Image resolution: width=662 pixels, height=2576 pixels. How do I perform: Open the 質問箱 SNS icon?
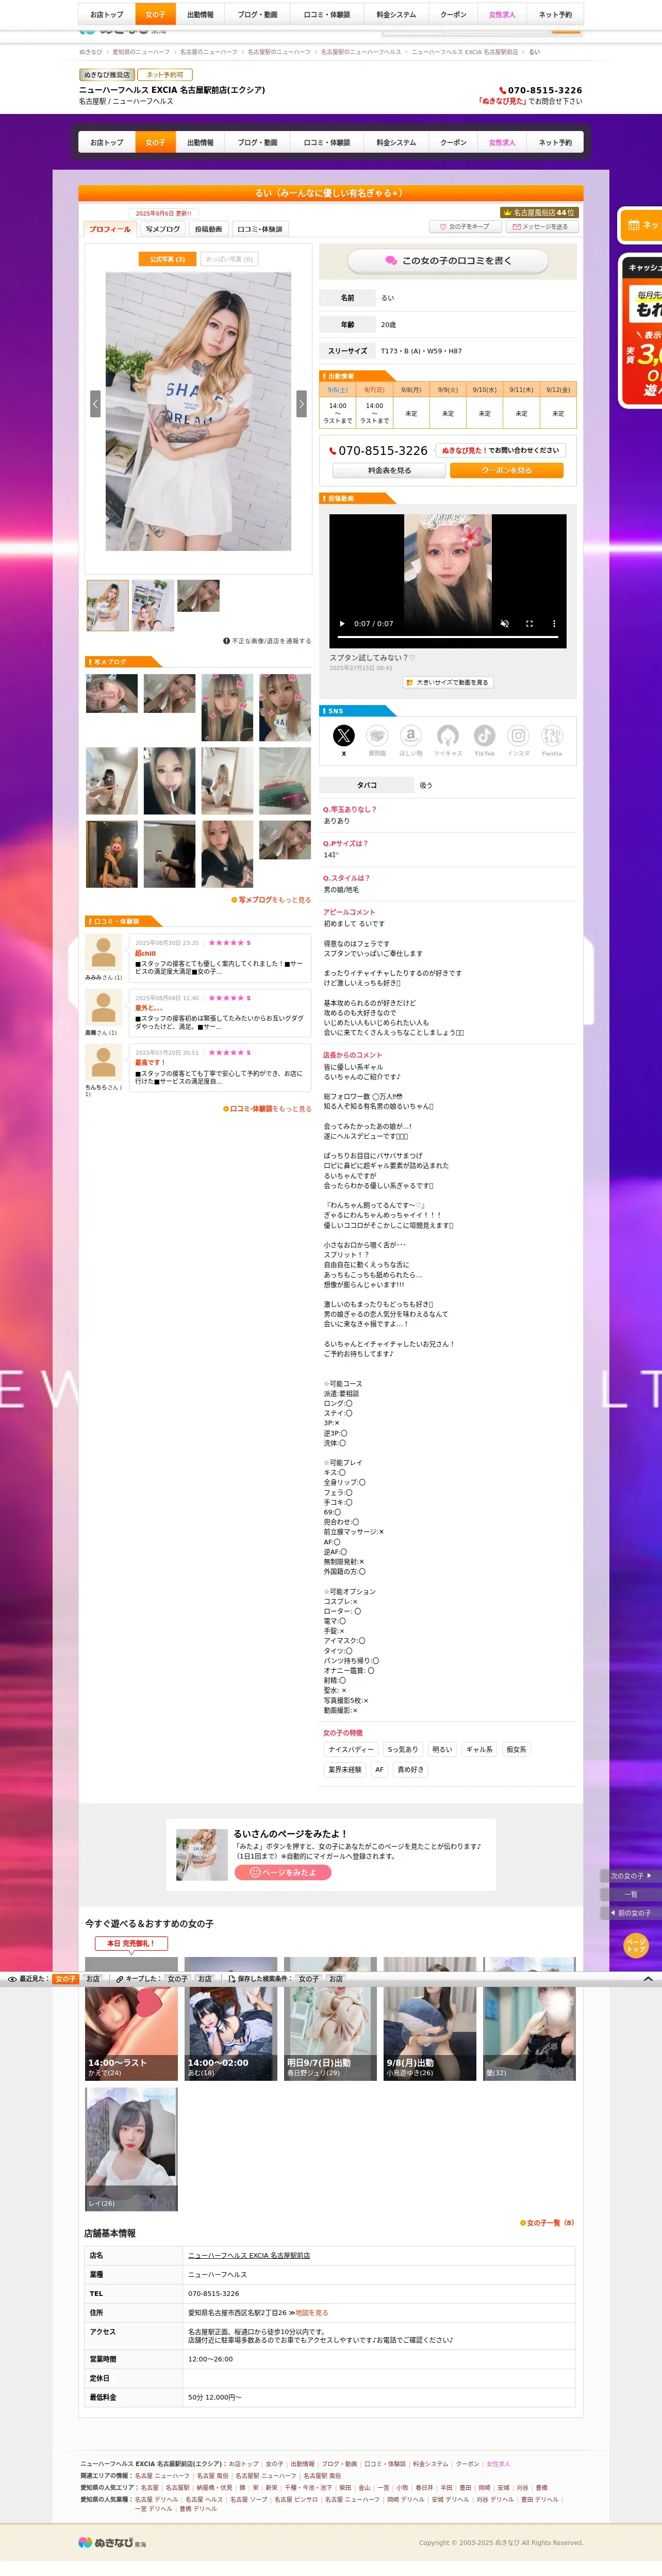pyautogui.click(x=377, y=736)
